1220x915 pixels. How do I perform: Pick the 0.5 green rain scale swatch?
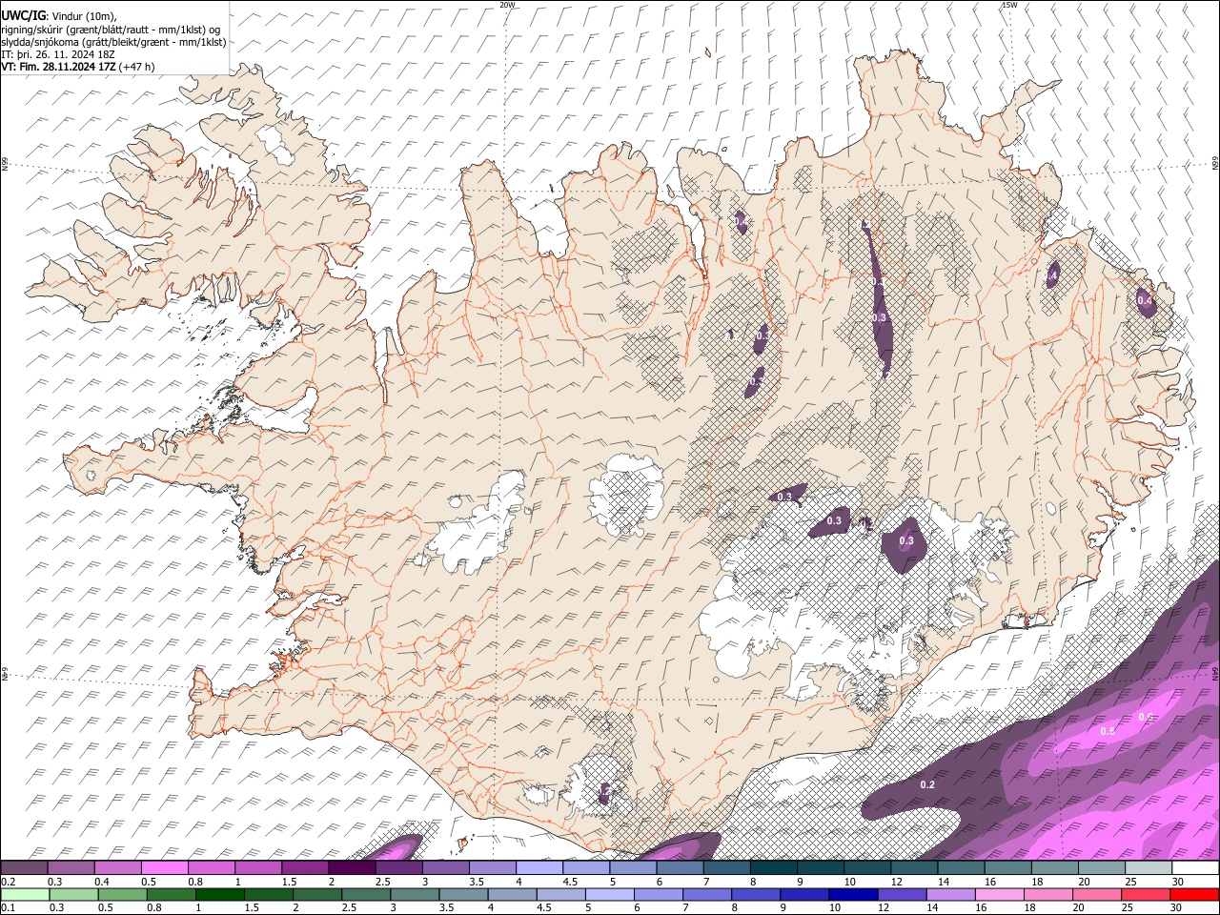coord(122,894)
